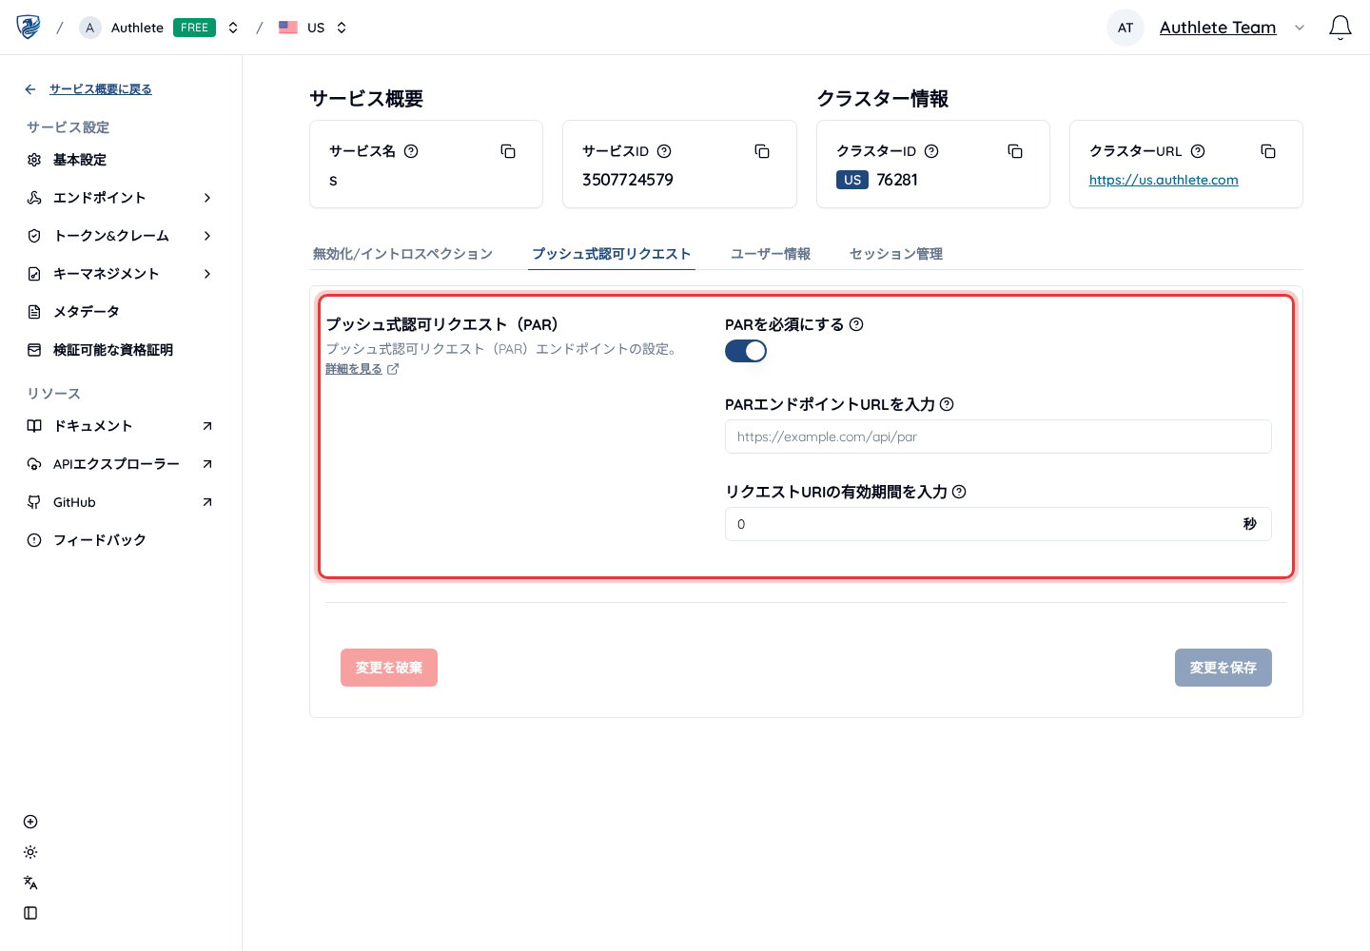The width and height of the screenshot is (1370, 951).
Task: Expand the トークン&クレーム submenu chevron
Action: click(x=207, y=236)
